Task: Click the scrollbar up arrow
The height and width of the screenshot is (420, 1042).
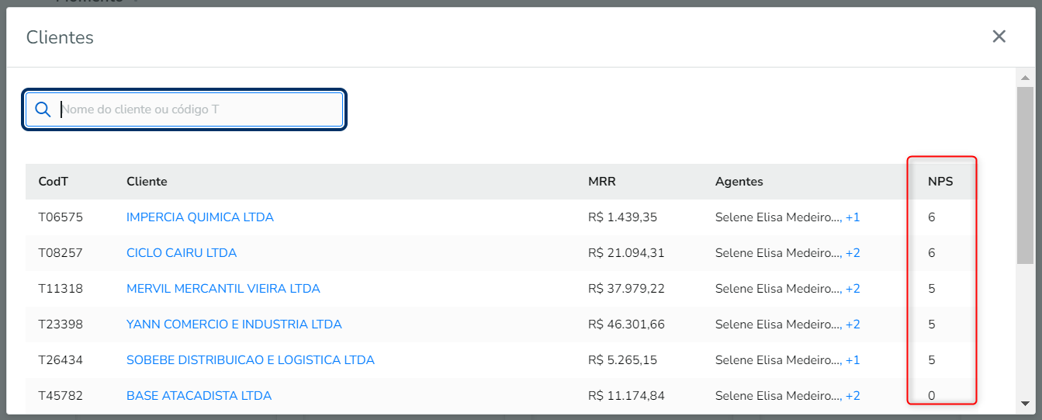Action: coord(1025,78)
